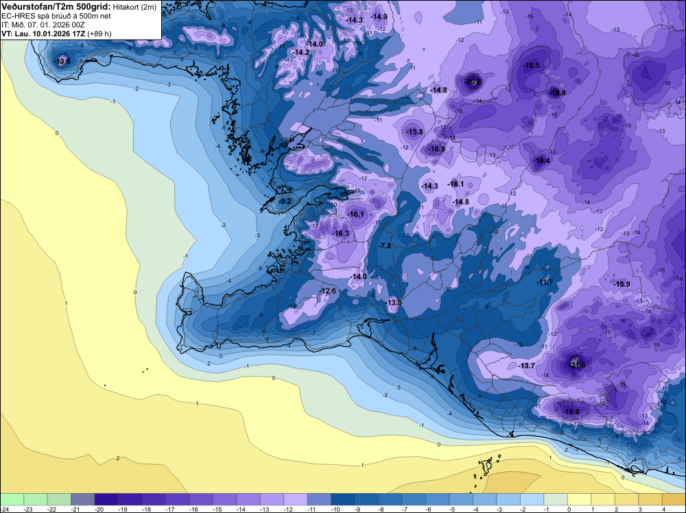Click the forecast offset "(+89 h)"
Image resolution: width=686 pixels, height=513 pixels.
click(x=99, y=33)
